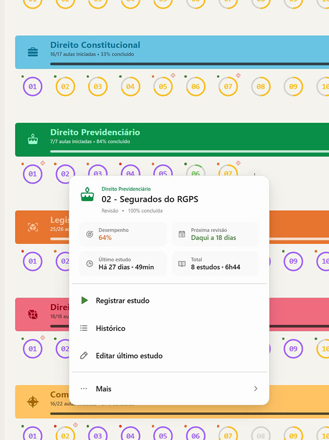Open lesson 01 under the orange subject
This screenshot has width=329, height=440.
pyautogui.click(x=33, y=261)
